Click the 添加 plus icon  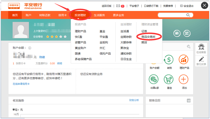(183, 79)
